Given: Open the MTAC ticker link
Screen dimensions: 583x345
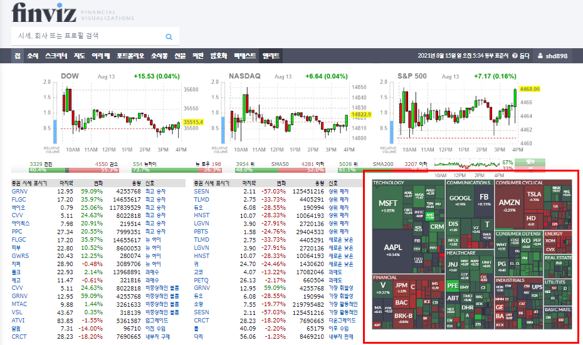Looking at the screenshot, I should click(x=19, y=304).
